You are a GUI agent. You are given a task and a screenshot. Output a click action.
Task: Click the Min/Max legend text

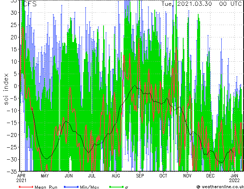(x=90, y=187)
